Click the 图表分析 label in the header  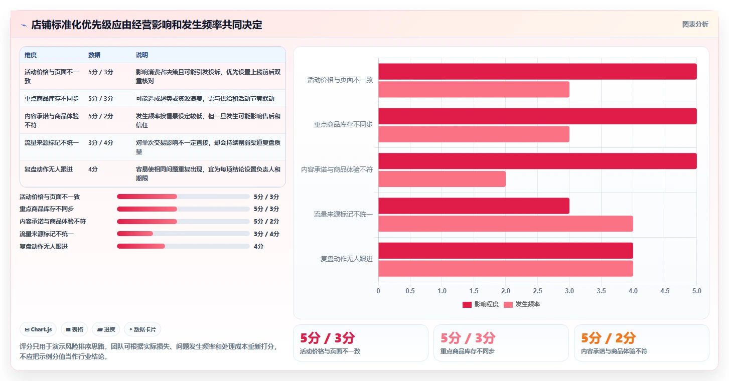click(x=695, y=24)
